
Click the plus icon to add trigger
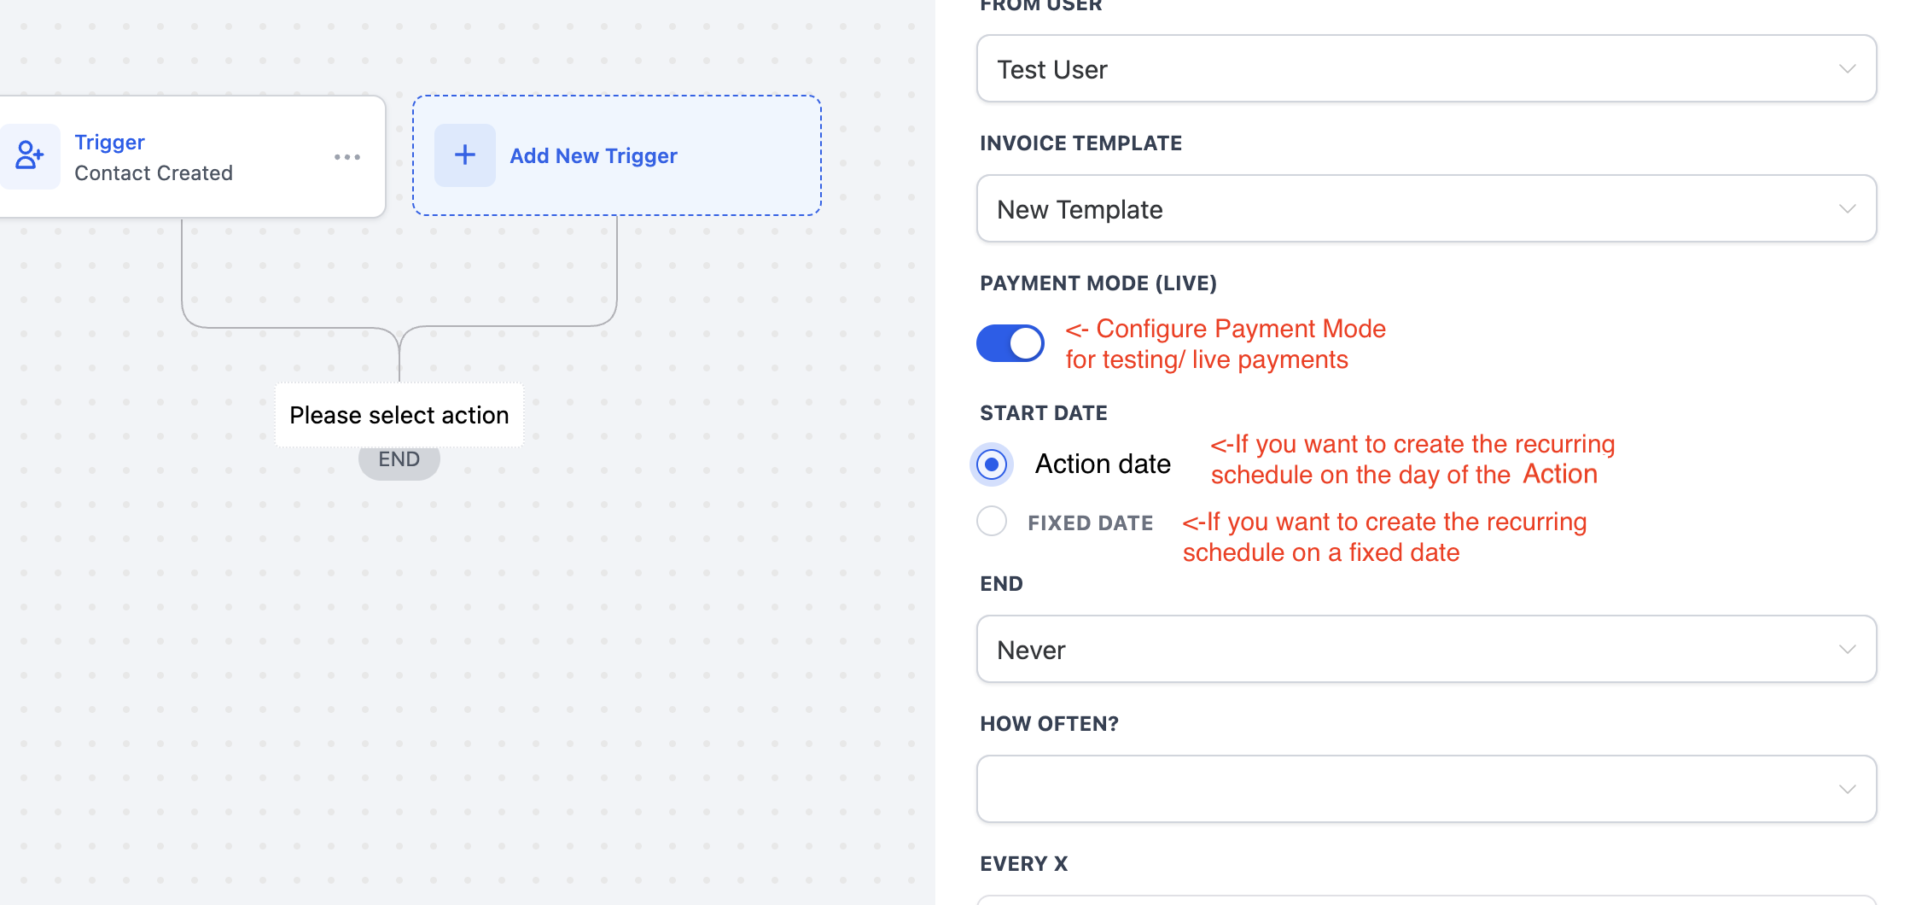(x=465, y=155)
